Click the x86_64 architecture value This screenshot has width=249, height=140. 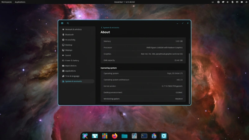point(180,80)
